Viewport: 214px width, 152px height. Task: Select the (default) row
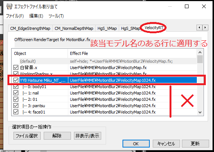point(105,61)
